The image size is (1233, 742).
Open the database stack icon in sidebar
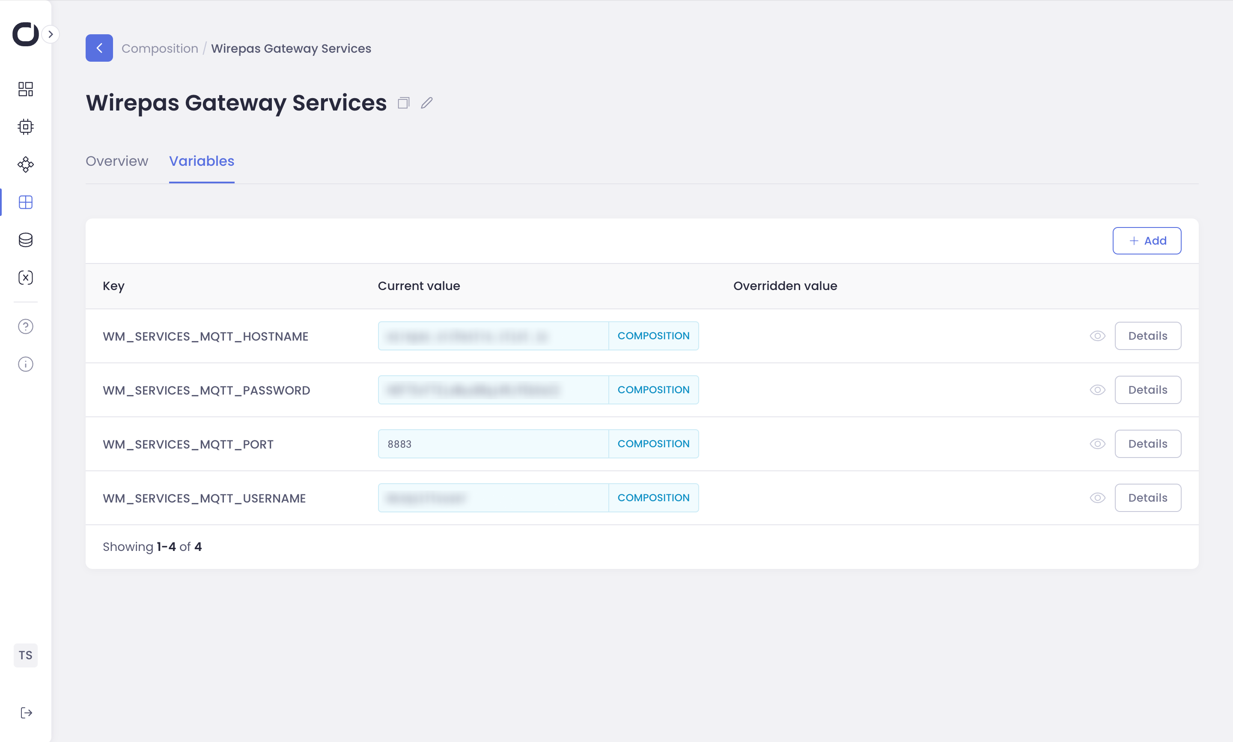pos(26,240)
